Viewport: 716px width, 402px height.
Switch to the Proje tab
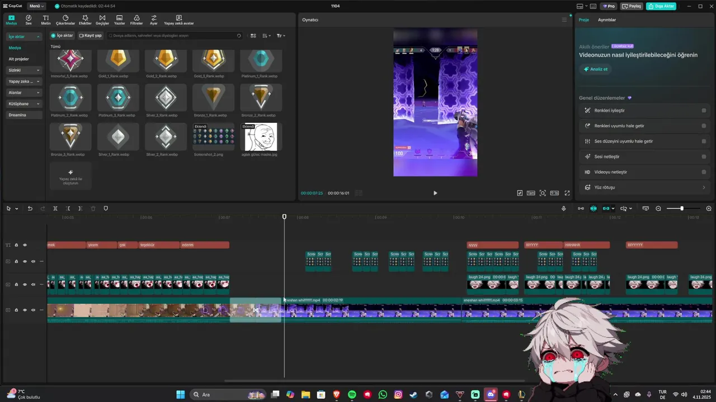pos(583,20)
